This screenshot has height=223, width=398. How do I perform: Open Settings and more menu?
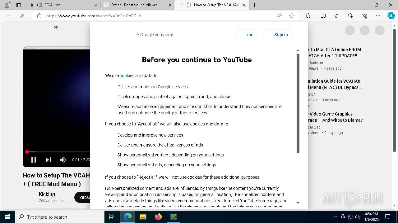click(378, 16)
